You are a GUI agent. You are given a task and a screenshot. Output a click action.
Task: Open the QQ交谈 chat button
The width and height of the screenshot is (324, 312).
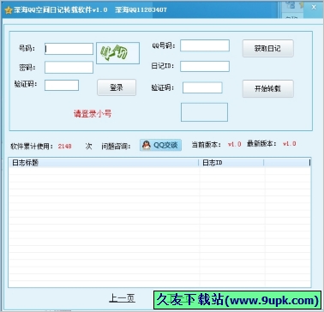(160, 145)
